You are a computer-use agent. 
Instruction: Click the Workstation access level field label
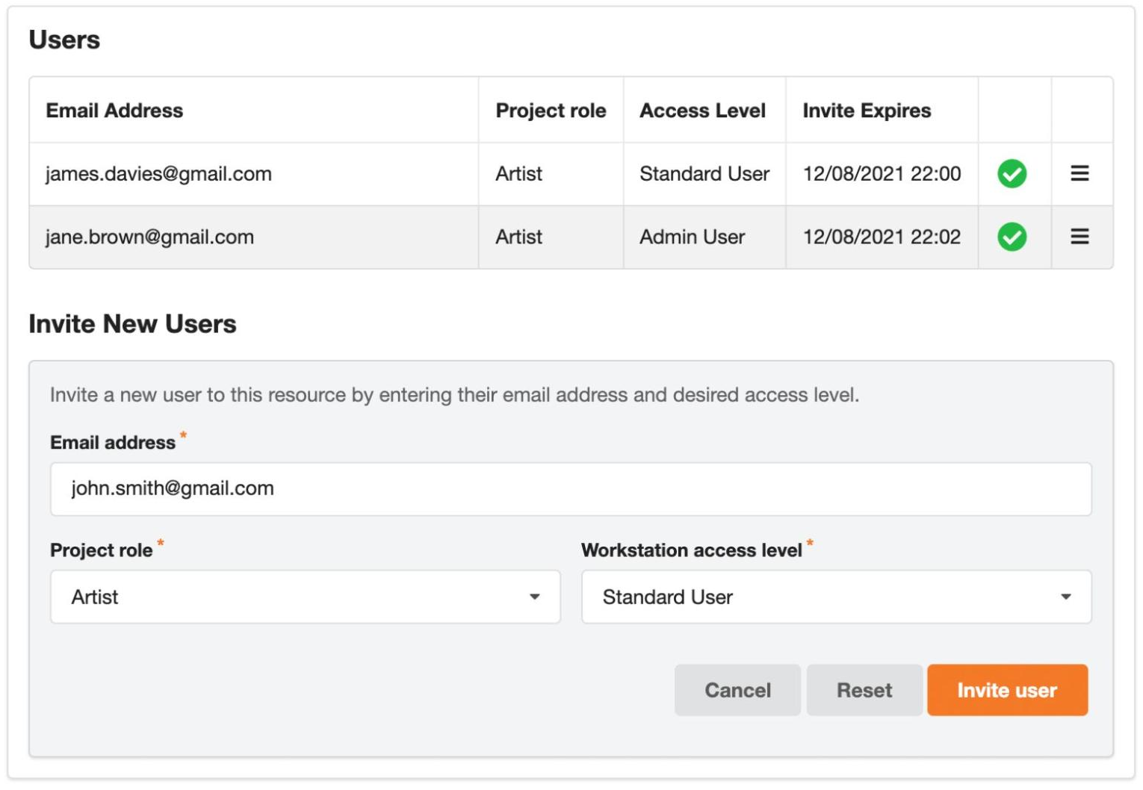tap(691, 550)
